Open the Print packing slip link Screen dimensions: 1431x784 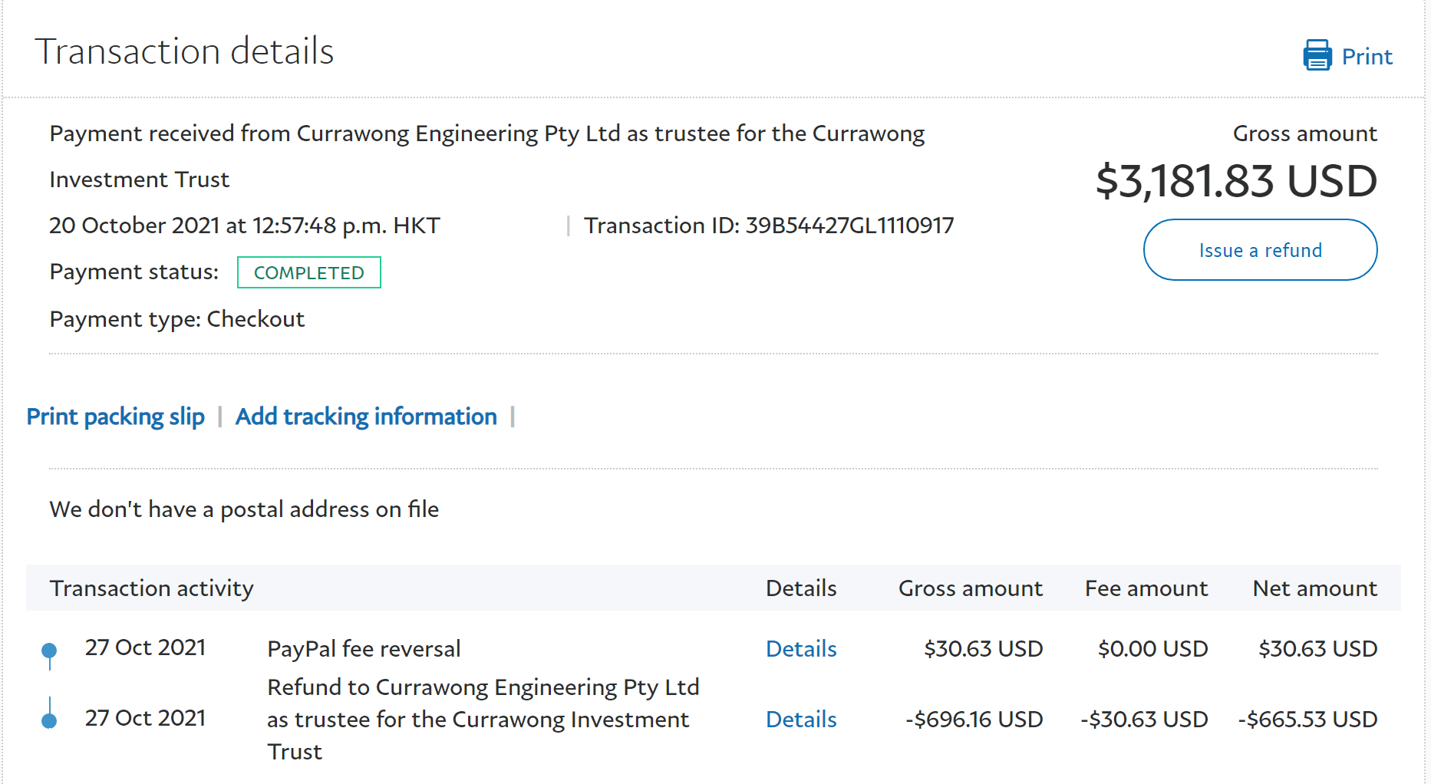click(116, 417)
